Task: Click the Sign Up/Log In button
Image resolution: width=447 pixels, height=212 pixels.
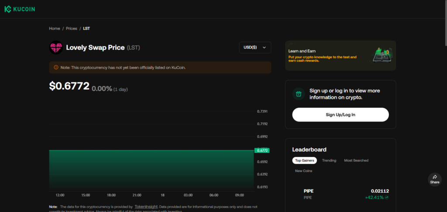Action: tap(340, 115)
